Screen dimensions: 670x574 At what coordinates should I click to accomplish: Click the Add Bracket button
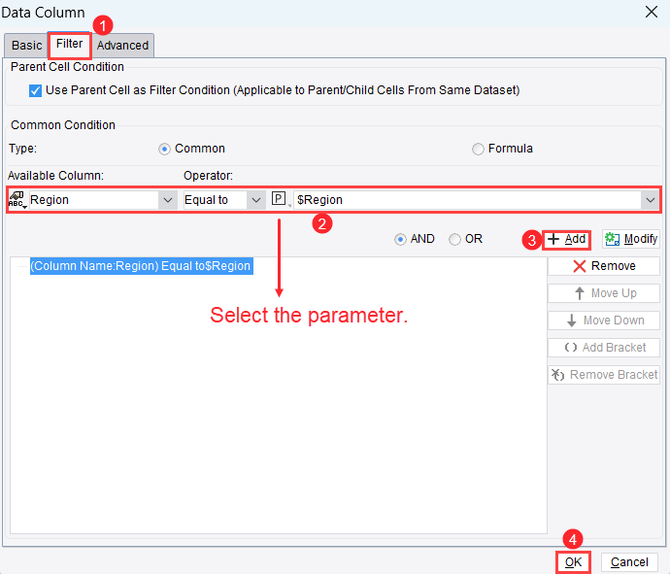(x=604, y=348)
